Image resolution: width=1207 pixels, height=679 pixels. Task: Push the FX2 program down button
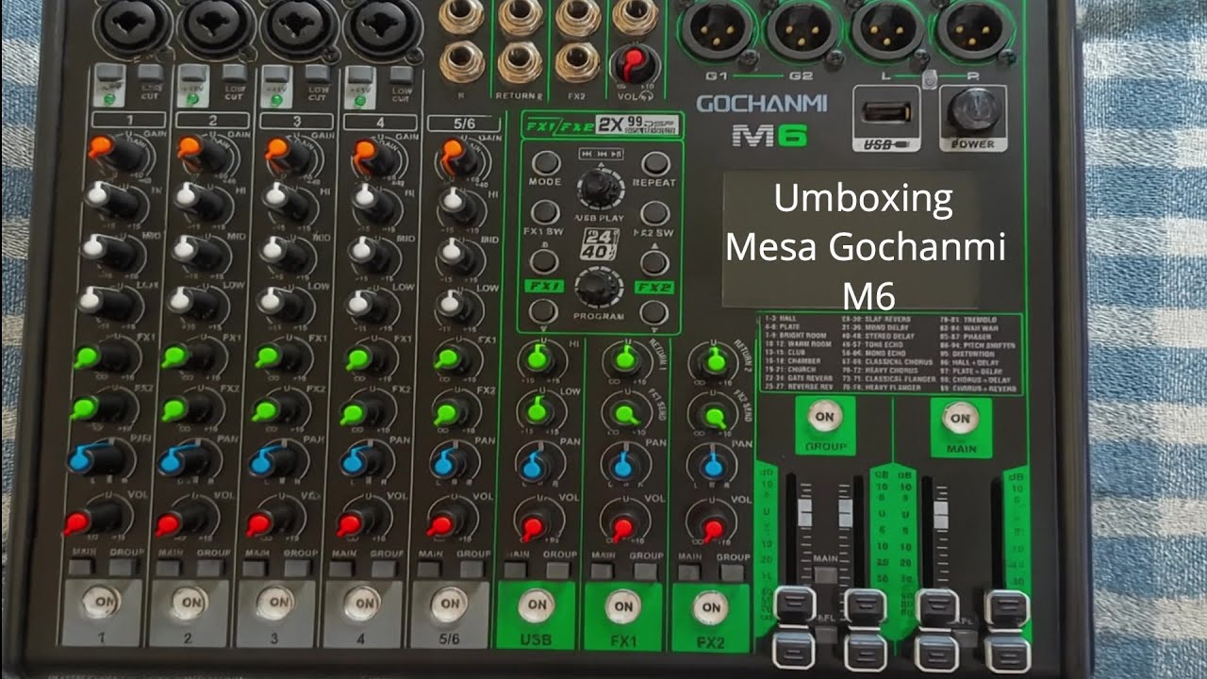(x=654, y=312)
